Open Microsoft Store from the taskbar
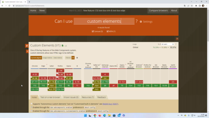This screenshot has width=209, height=118. coord(114,115)
